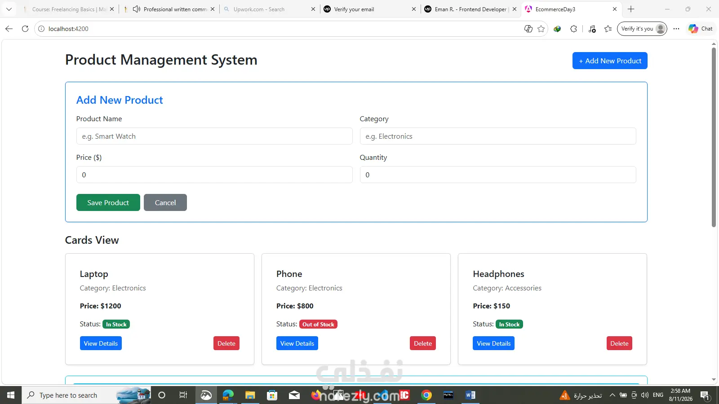
Task: Click the Cards View heading
Action: point(92,240)
